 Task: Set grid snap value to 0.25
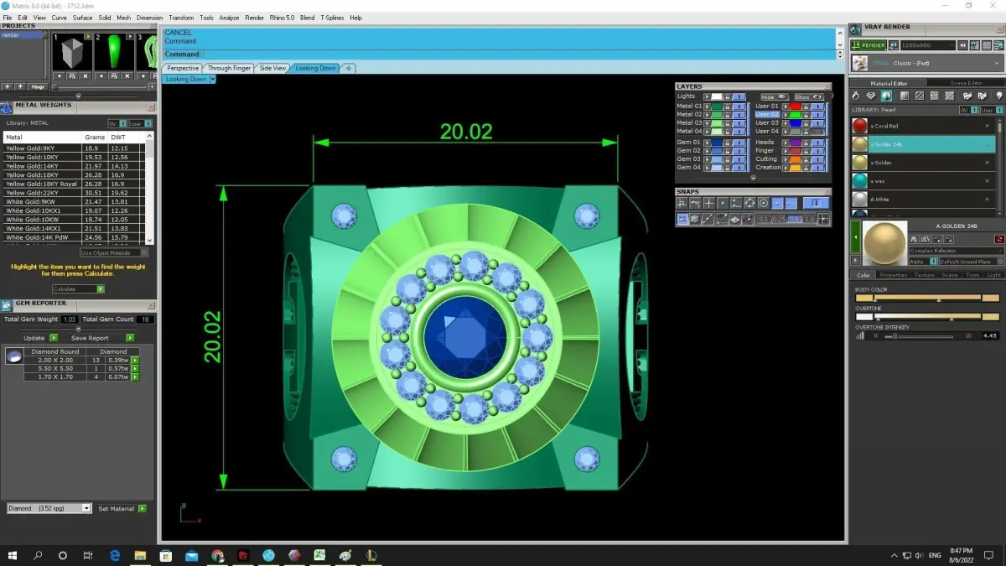[x=778, y=220]
